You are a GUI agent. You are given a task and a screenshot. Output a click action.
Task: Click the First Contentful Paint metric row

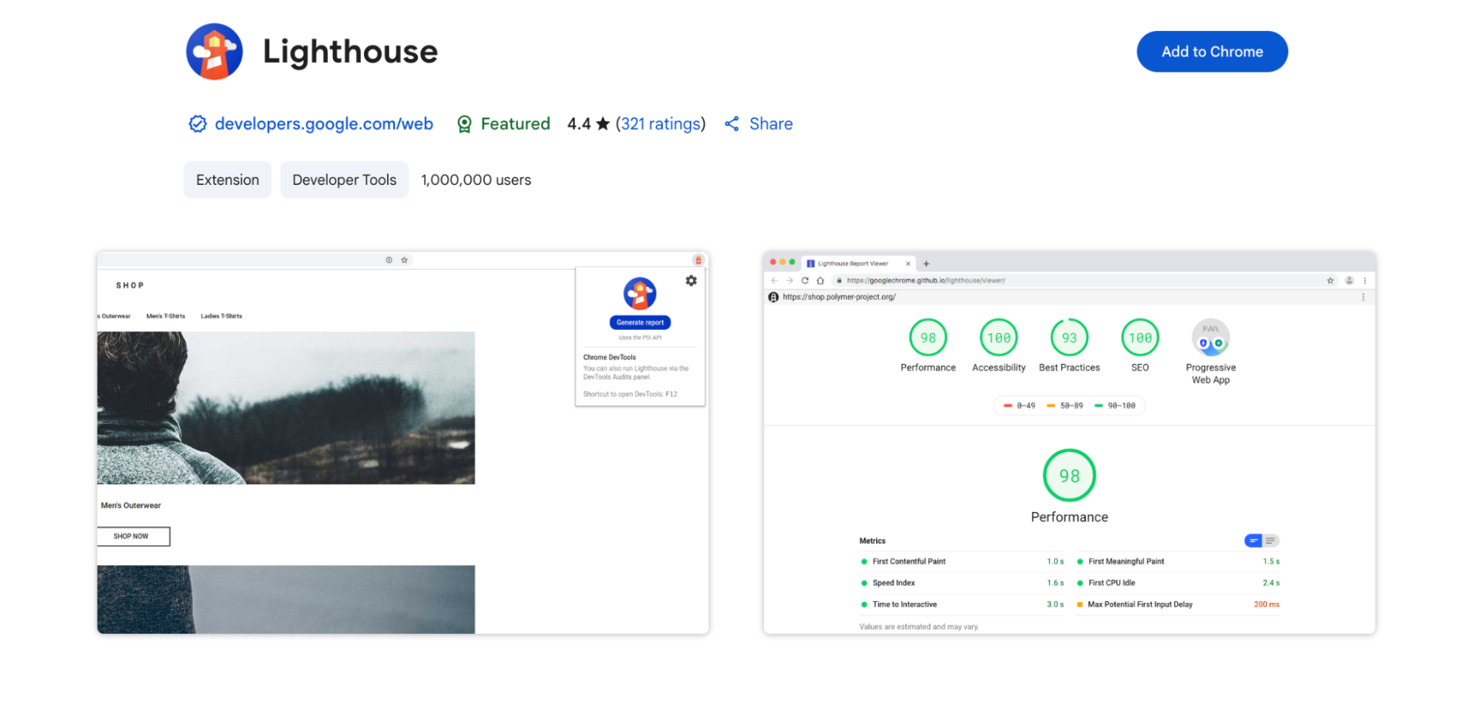tap(962, 561)
